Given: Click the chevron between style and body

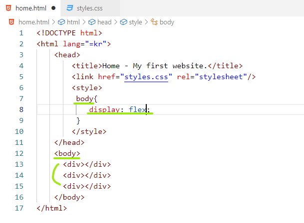Looking at the screenshot, I should point(146,22).
